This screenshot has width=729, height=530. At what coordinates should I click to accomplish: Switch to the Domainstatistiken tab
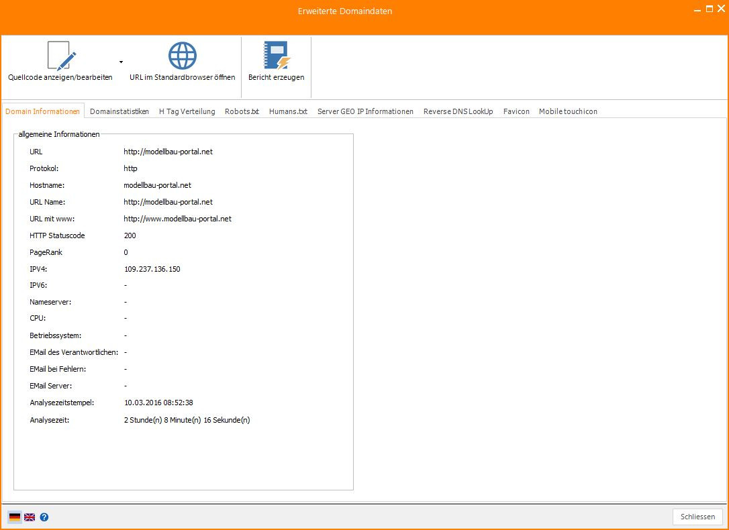tap(119, 111)
